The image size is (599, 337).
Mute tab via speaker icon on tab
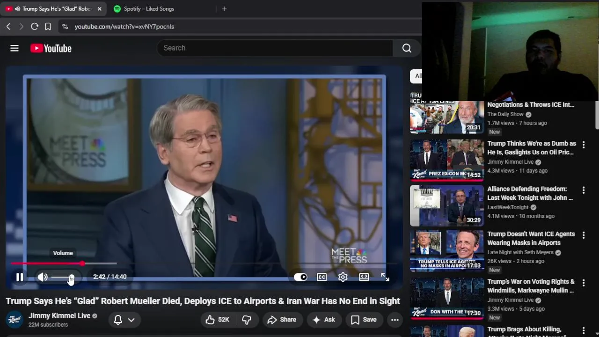pyautogui.click(x=17, y=9)
